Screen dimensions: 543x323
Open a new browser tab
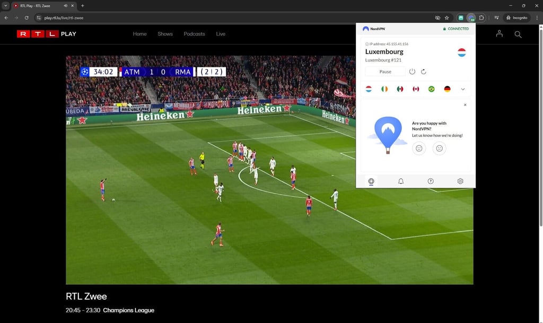click(82, 6)
